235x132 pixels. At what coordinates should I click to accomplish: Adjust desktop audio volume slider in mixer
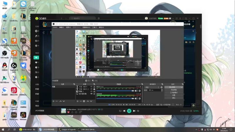115,99
